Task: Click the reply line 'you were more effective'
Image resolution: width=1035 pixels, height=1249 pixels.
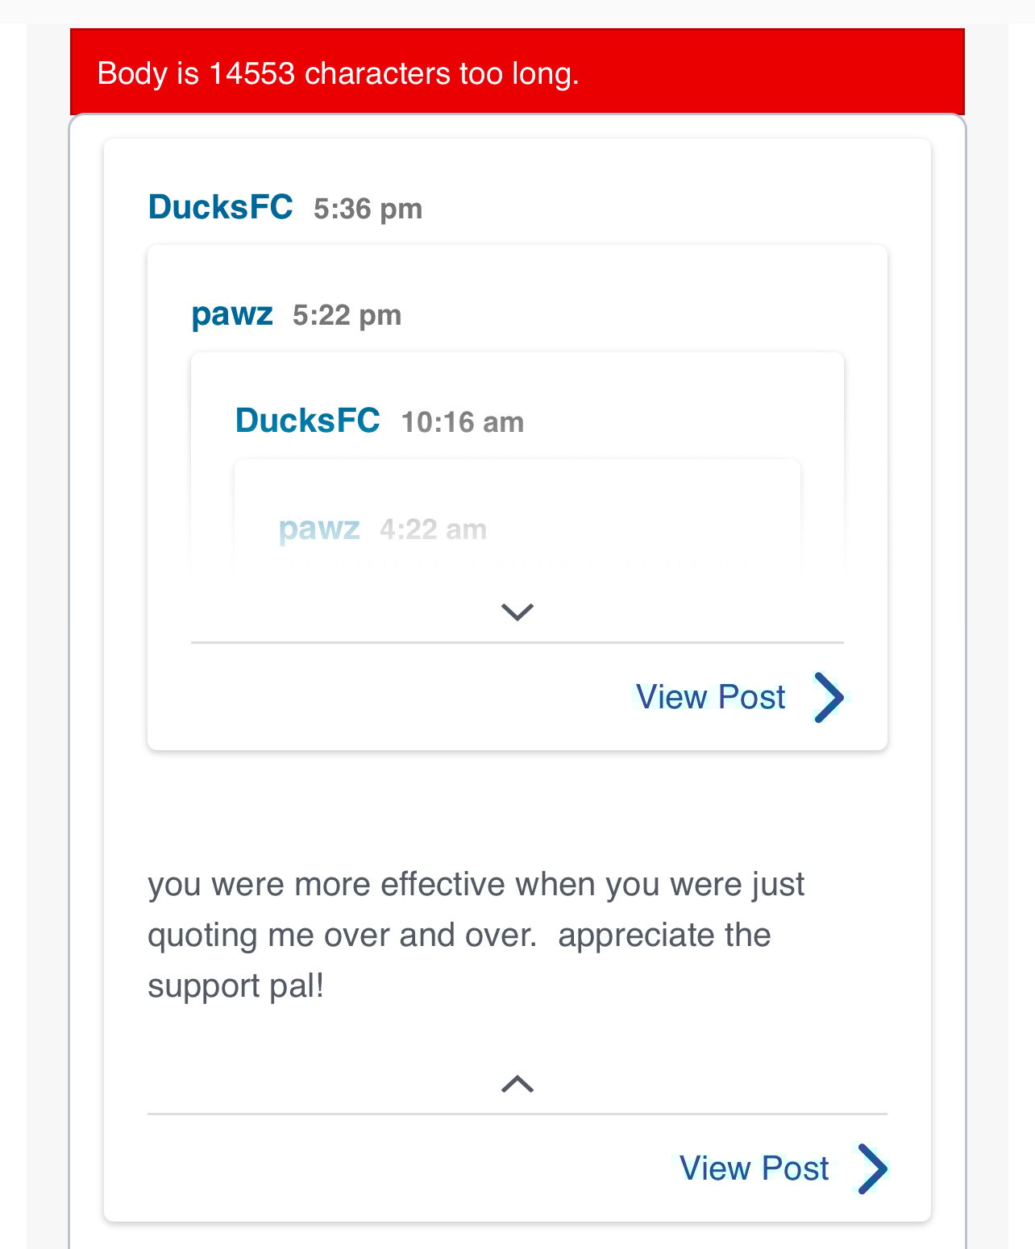Action: (x=476, y=885)
